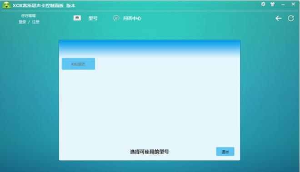Open the 型号 tab

pyautogui.click(x=93, y=18)
